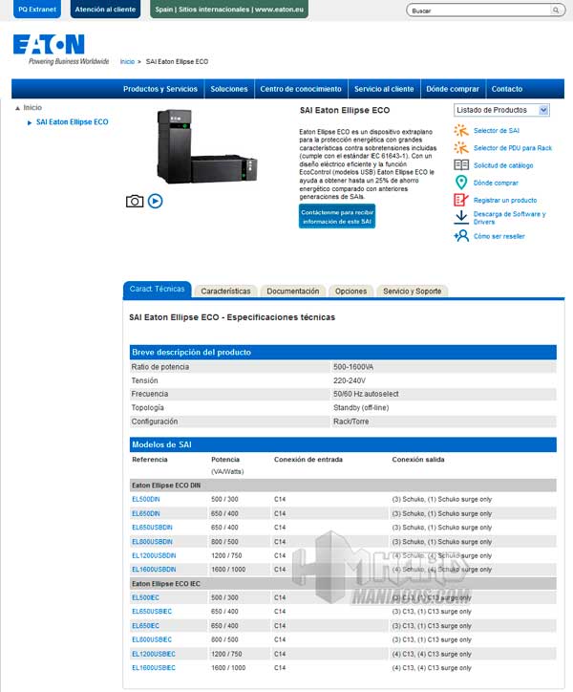Select the Eaton Ellipse ECO IEC group row
573x692 pixels.
343,583
